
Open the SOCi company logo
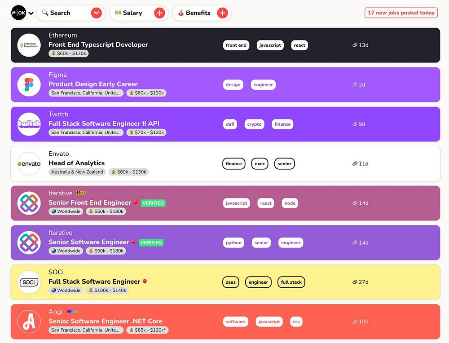tap(29, 282)
